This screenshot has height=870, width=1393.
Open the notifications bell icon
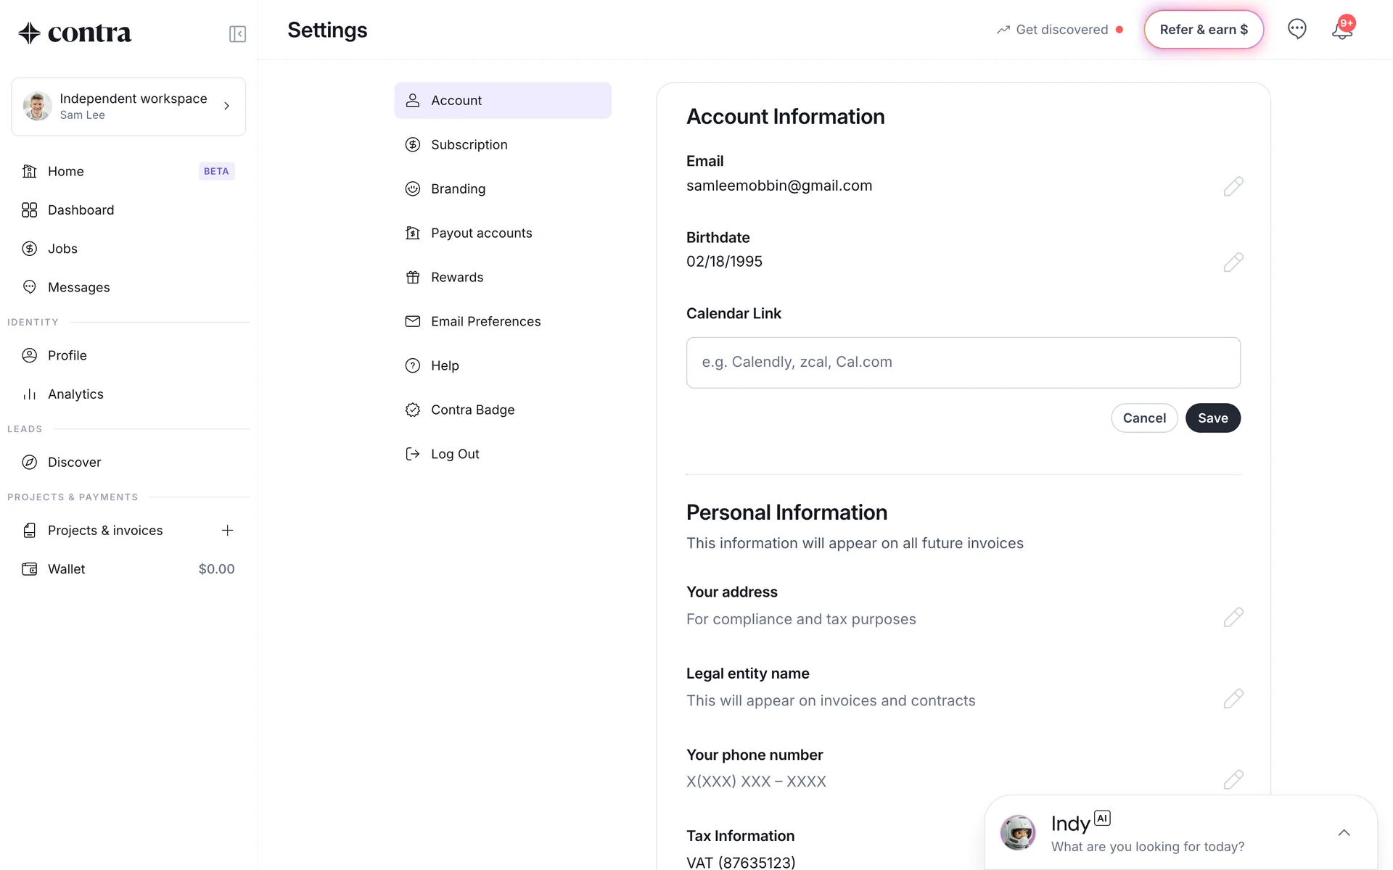click(1341, 30)
